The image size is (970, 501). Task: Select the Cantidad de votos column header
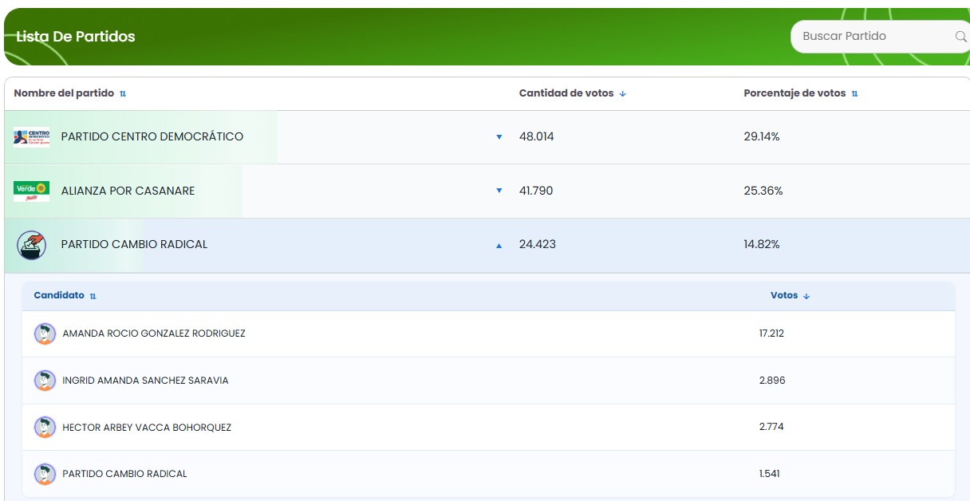pos(568,93)
